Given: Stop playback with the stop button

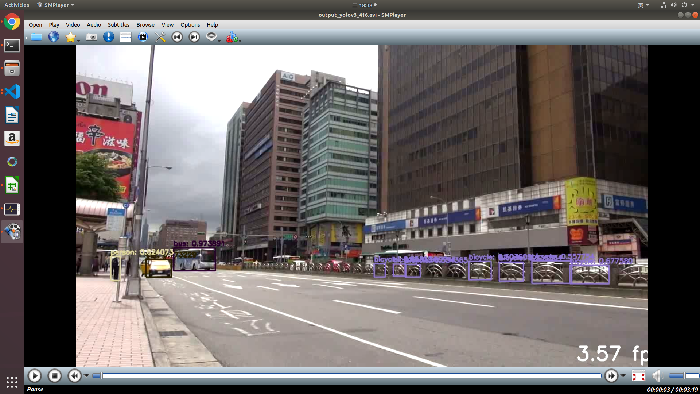Looking at the screenshot, I should pos(55,376).
